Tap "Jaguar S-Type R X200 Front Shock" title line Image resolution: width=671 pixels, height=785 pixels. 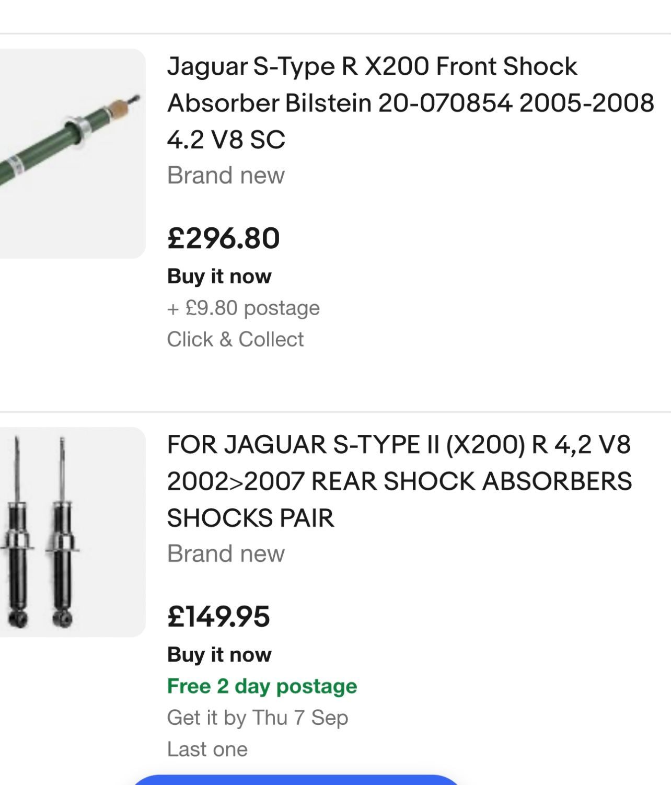tap(372, 66)
